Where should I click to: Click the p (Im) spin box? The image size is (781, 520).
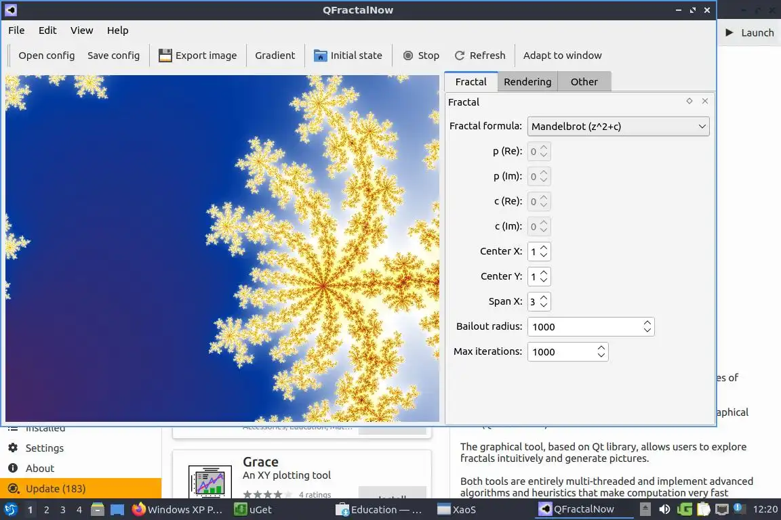(539, 176)
